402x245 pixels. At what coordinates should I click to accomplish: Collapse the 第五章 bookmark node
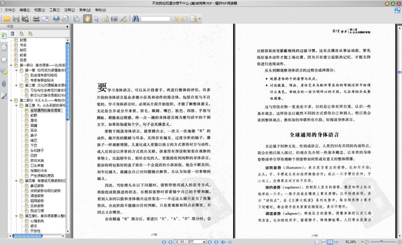coord(16,216)
